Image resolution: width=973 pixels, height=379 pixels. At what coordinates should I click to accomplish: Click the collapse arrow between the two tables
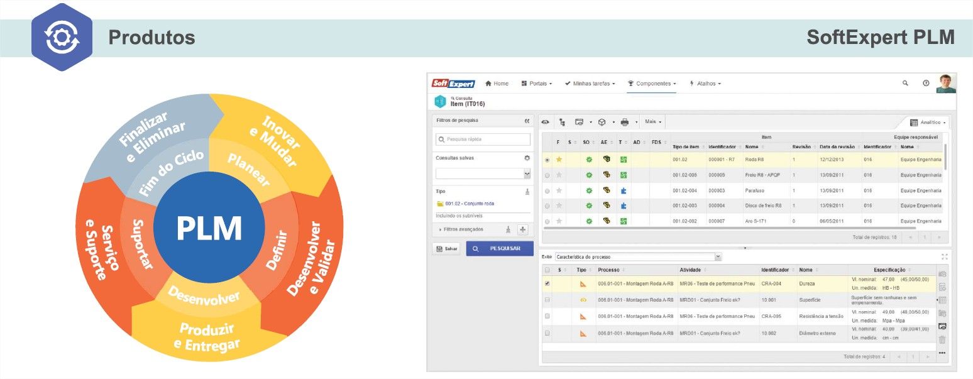click(x=744, y=248)
